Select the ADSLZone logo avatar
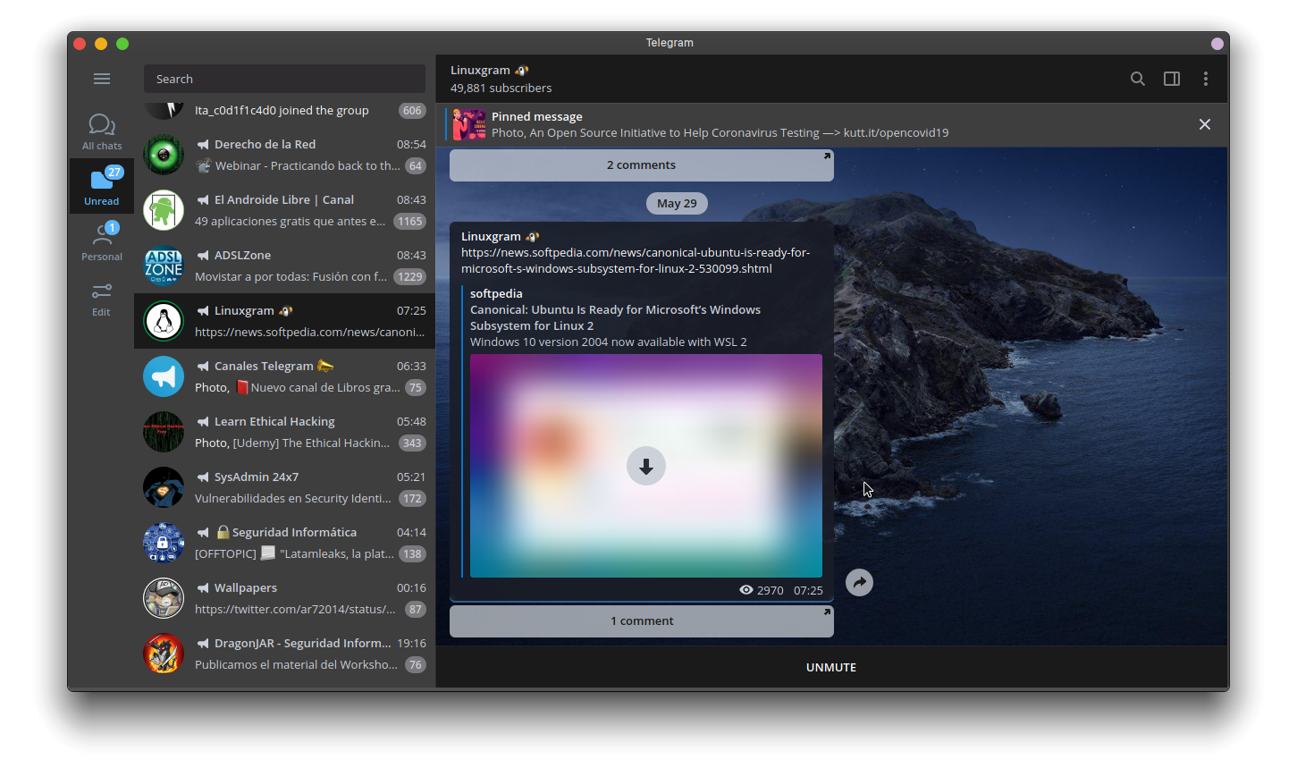Viewport: 1297px width, 768px height. [x=164, y=266]
